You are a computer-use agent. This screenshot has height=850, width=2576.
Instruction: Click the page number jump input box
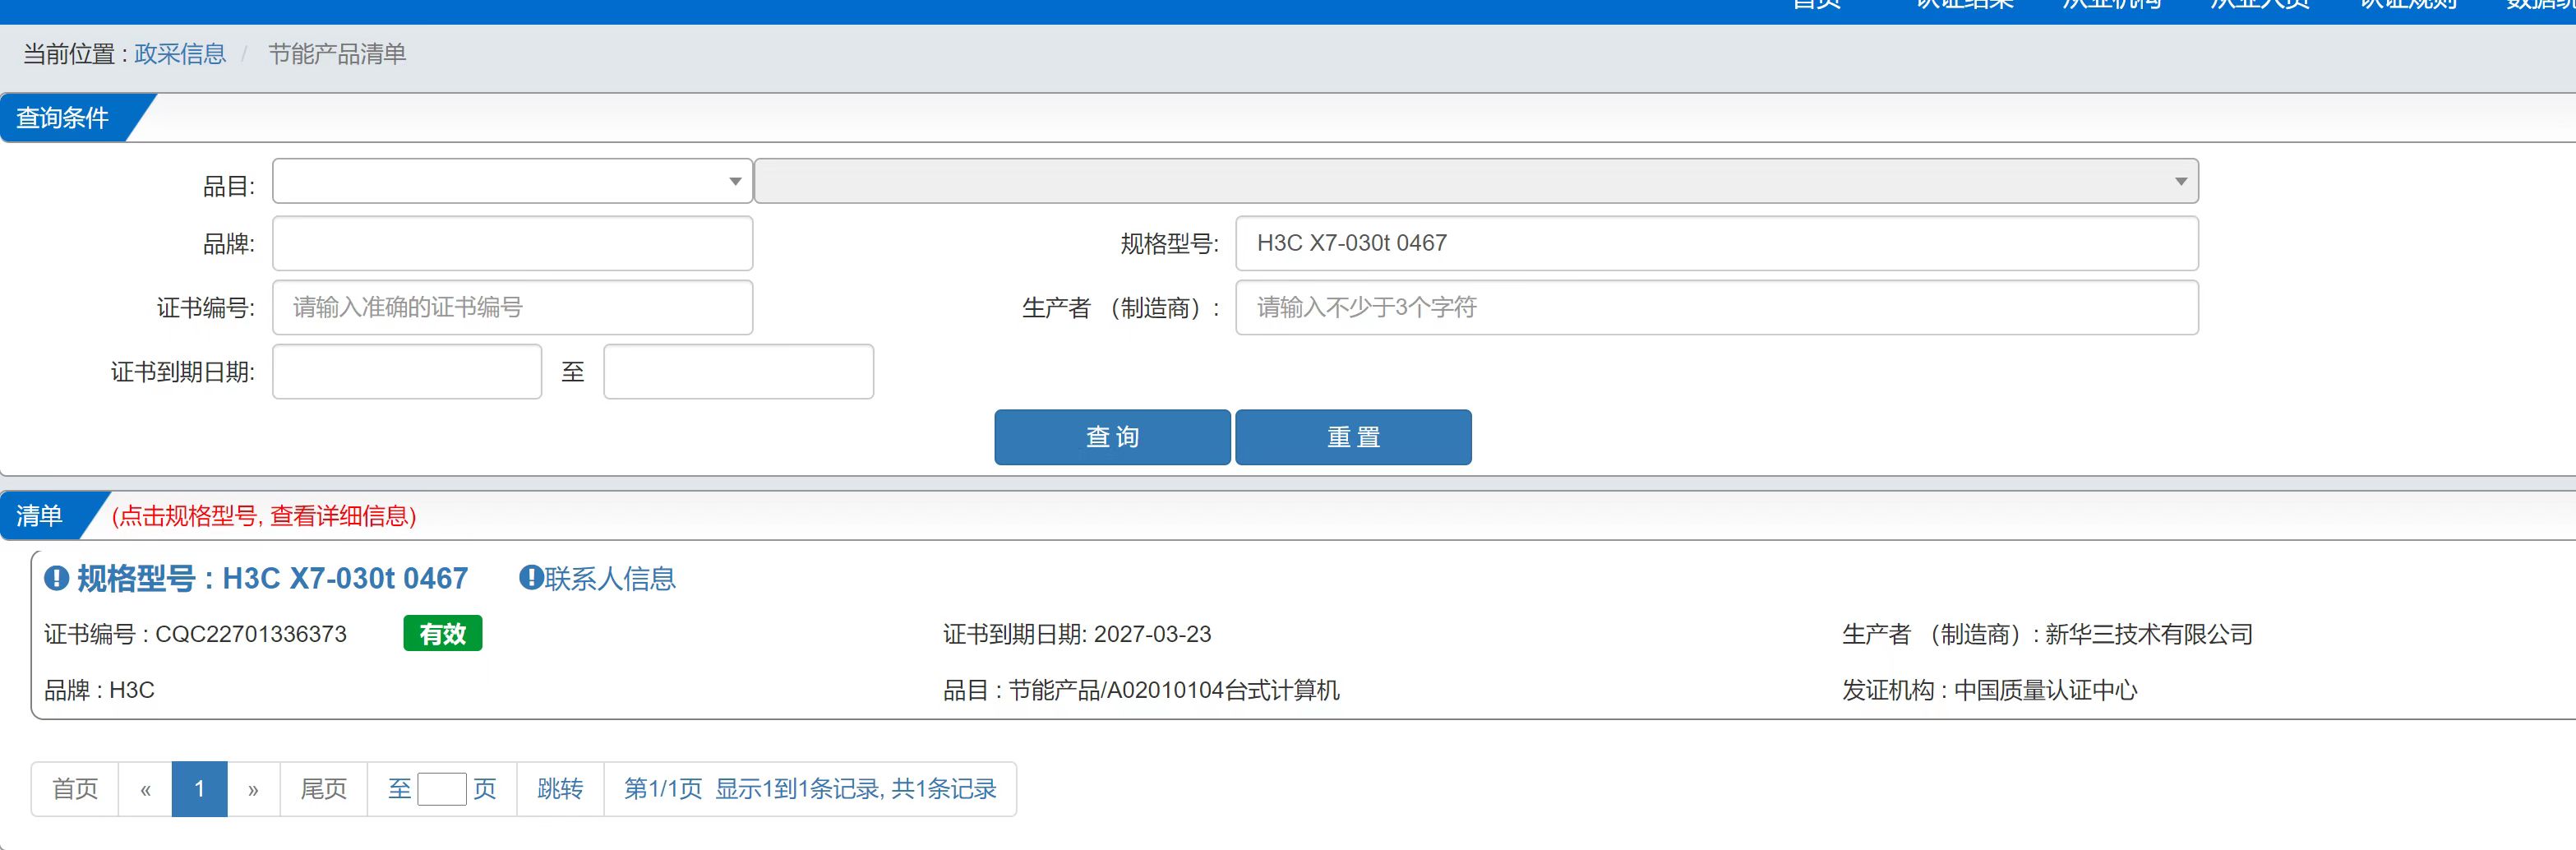click(442, 789)
